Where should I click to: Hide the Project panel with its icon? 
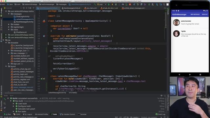pos(33,8)
